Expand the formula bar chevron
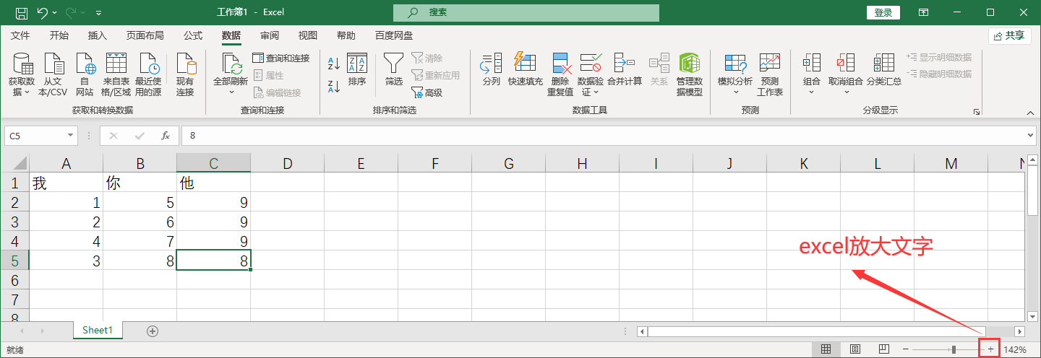Screen dimensions: 1041x358 click(x=1031, y=135)
